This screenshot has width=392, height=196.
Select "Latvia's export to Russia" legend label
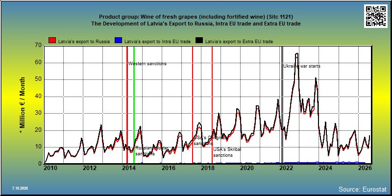click(x=84, y=42)
